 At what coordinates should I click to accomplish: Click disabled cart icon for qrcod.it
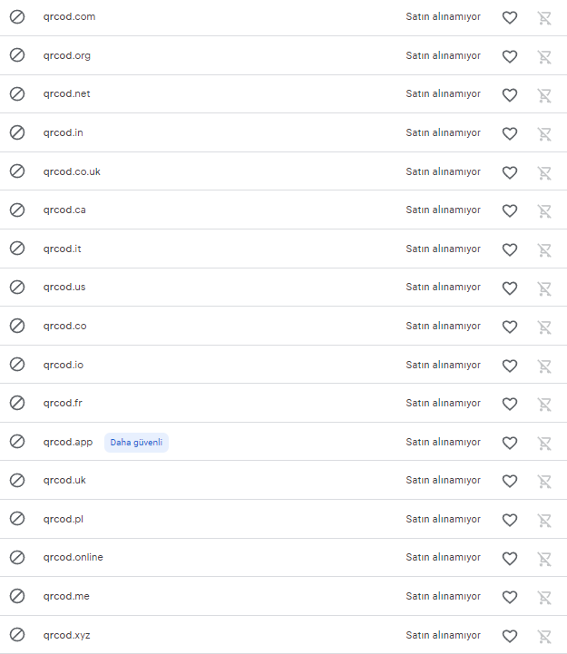pyautogui.click(x=544, y=249)
